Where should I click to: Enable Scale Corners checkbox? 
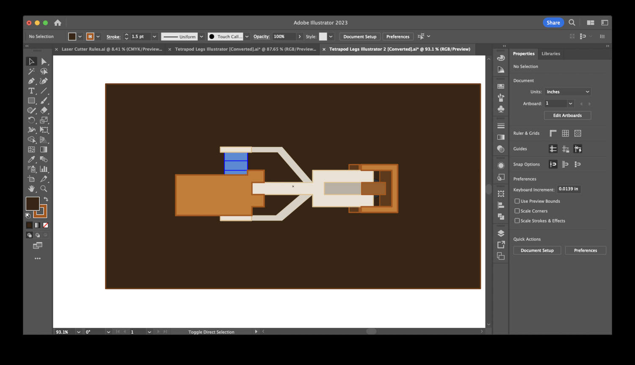click(517, 211)
